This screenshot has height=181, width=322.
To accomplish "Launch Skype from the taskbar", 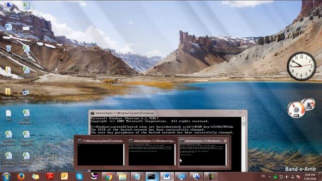I will pos(79,176).
